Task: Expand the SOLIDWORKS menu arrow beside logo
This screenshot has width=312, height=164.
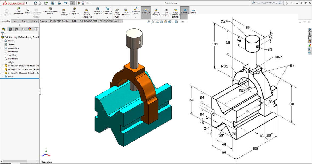Action: (x=27, y=3)
